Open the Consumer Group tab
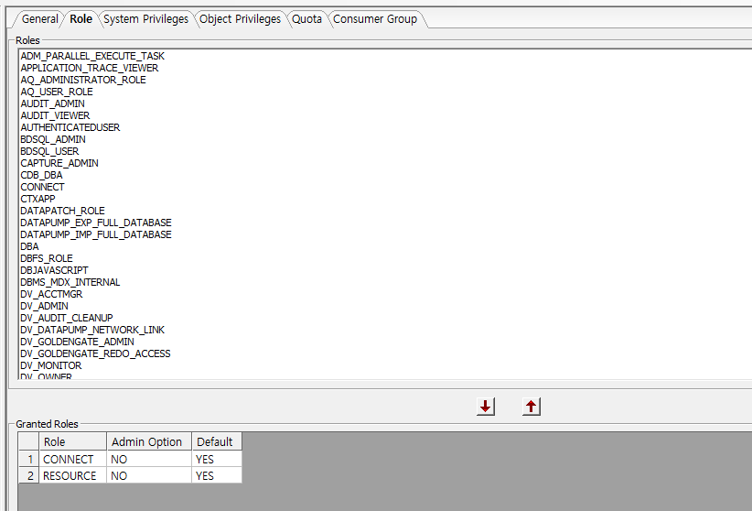 point(375,18)
